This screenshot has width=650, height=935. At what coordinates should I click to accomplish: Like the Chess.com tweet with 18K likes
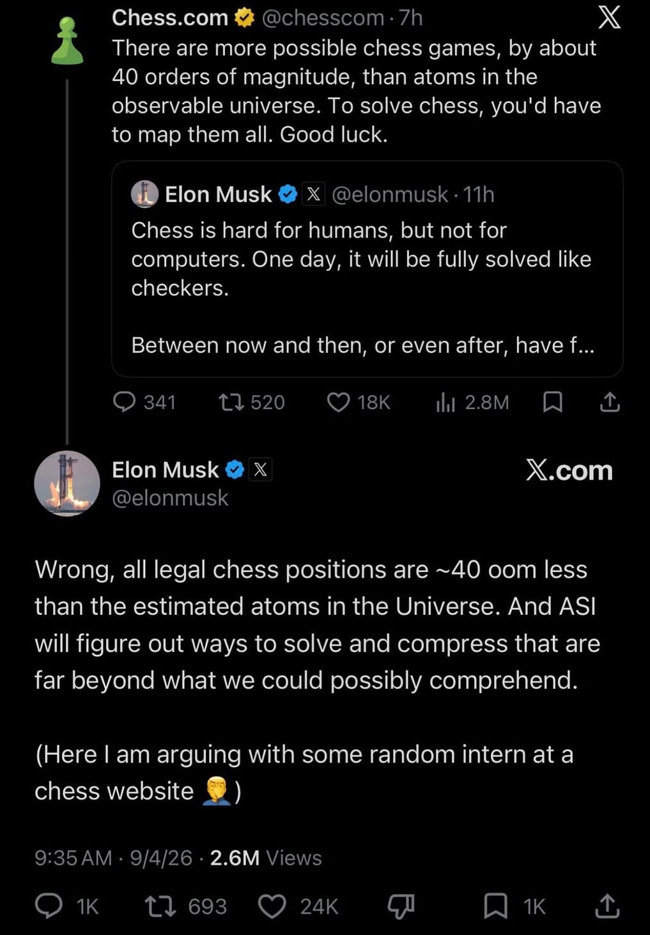pyautogui.click(x=358, y=402)
